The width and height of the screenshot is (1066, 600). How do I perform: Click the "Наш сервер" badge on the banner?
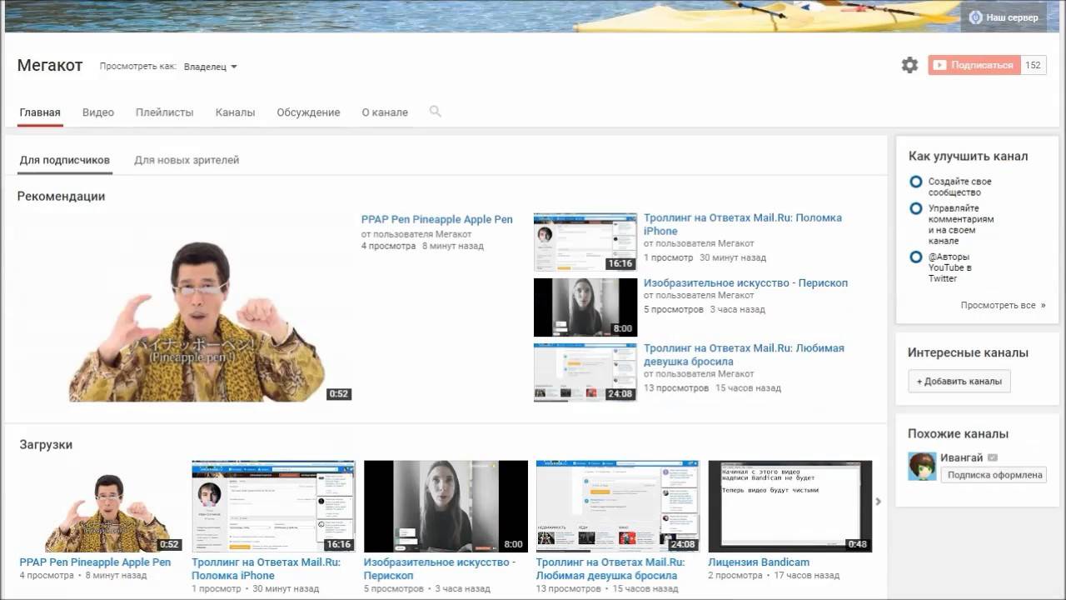click(x=1004, y=17)
